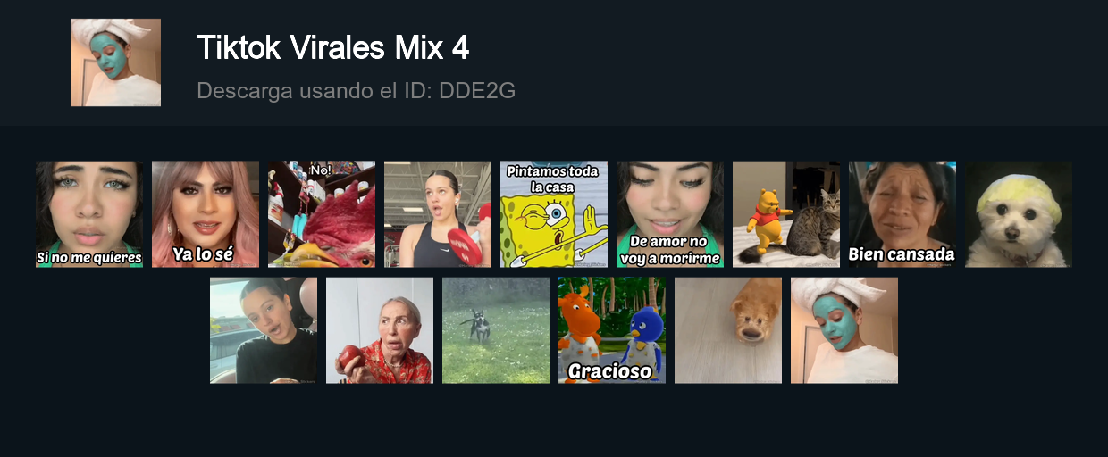
Task: Click the dog running on grass sticker
Action: point(496,330)
